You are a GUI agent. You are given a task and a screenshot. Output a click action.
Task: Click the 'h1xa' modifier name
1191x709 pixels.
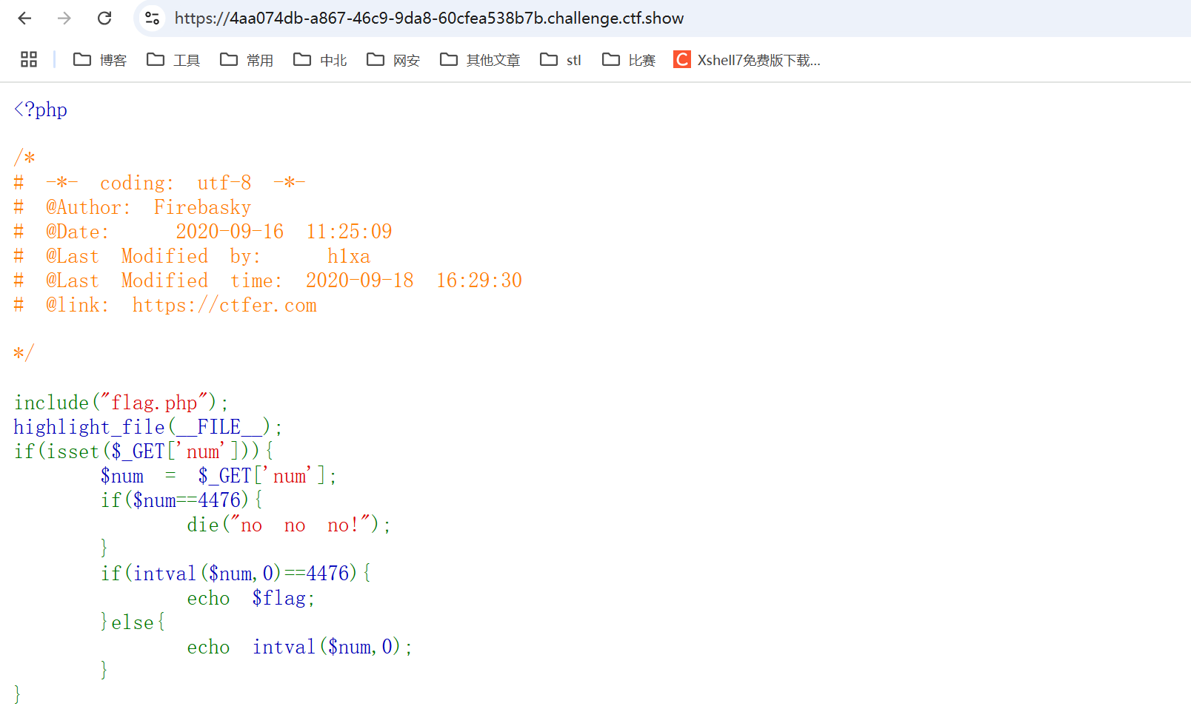[349, 256]
